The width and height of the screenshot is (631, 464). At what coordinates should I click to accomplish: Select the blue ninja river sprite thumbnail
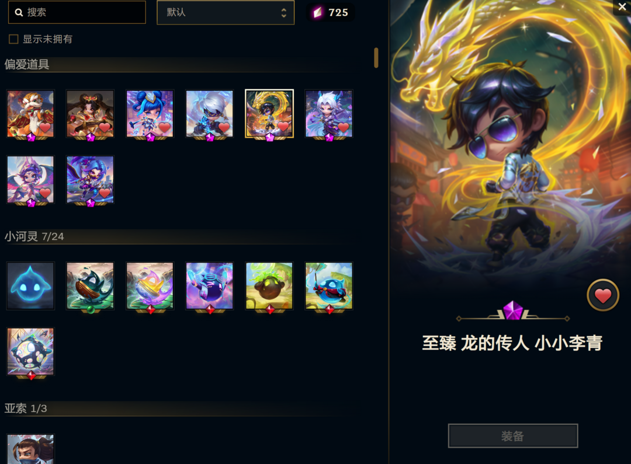(x=329, y=286)
